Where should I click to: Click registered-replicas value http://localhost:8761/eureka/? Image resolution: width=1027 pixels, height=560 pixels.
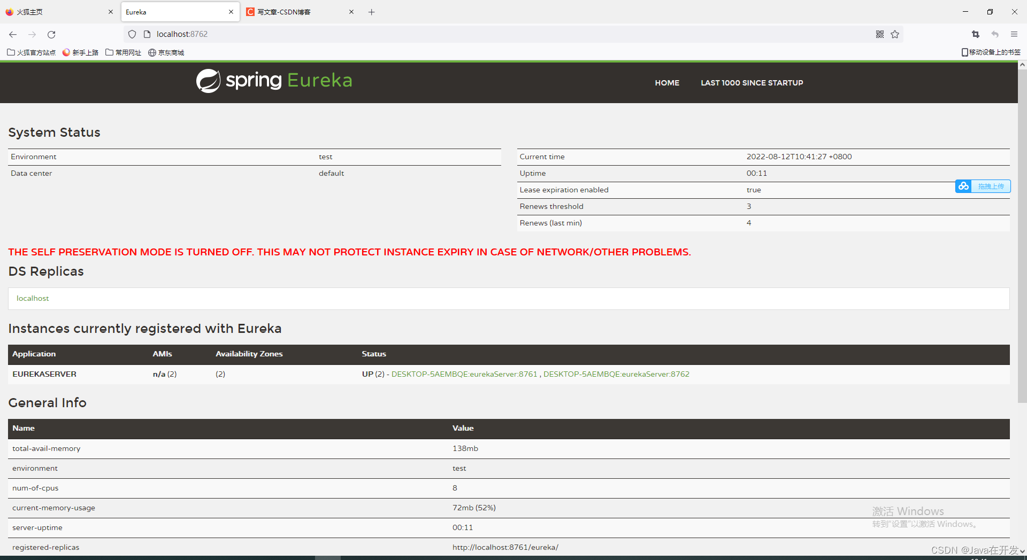[505, 547]
